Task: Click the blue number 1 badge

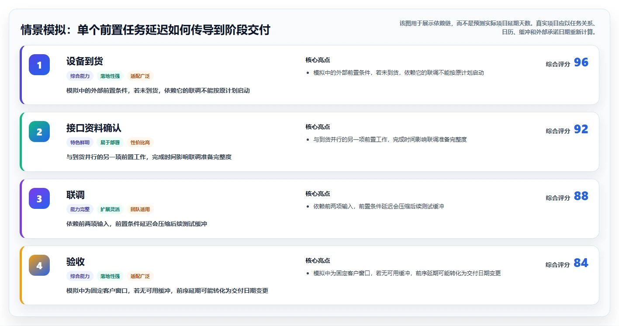Action: (x=39, y=65)
